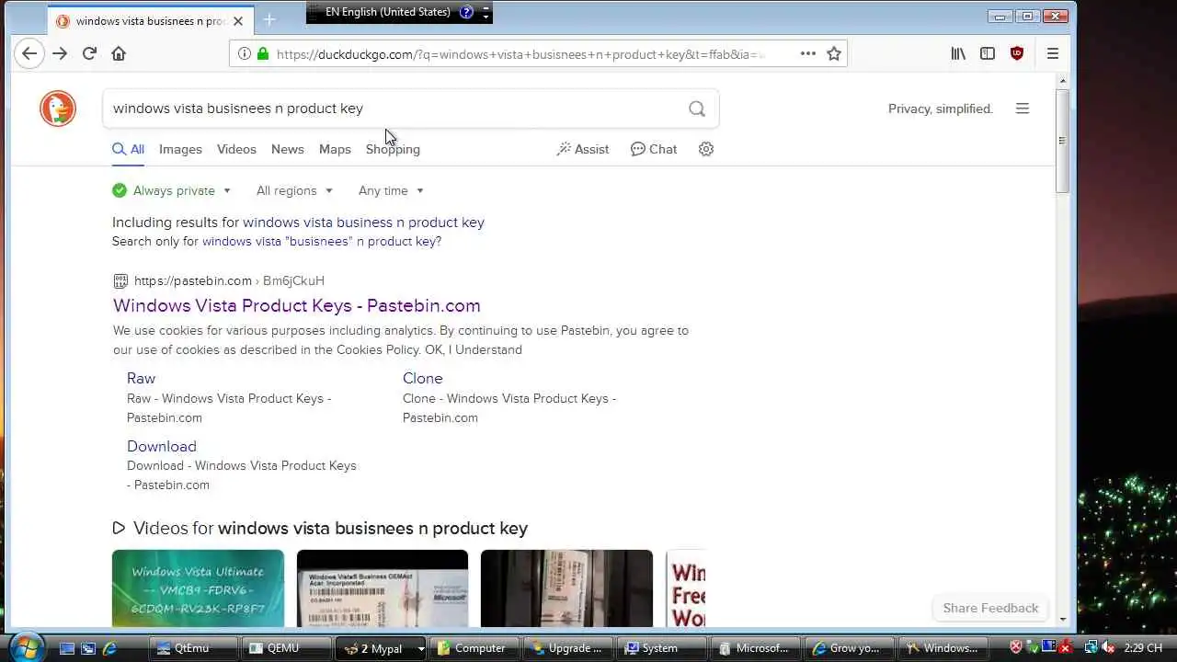Click the green padlock security icon

coord(263,53)
